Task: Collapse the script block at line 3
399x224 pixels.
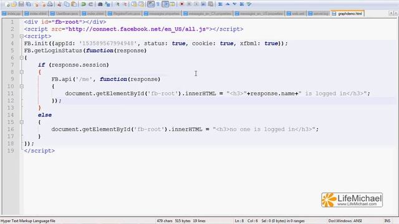Action: [22, 36]
